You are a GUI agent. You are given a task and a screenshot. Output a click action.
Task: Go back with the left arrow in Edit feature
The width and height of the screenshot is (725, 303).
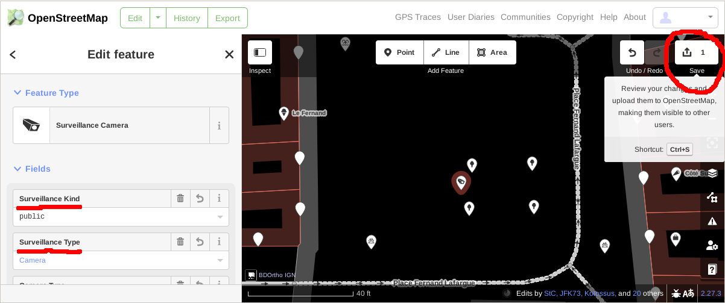13,55
